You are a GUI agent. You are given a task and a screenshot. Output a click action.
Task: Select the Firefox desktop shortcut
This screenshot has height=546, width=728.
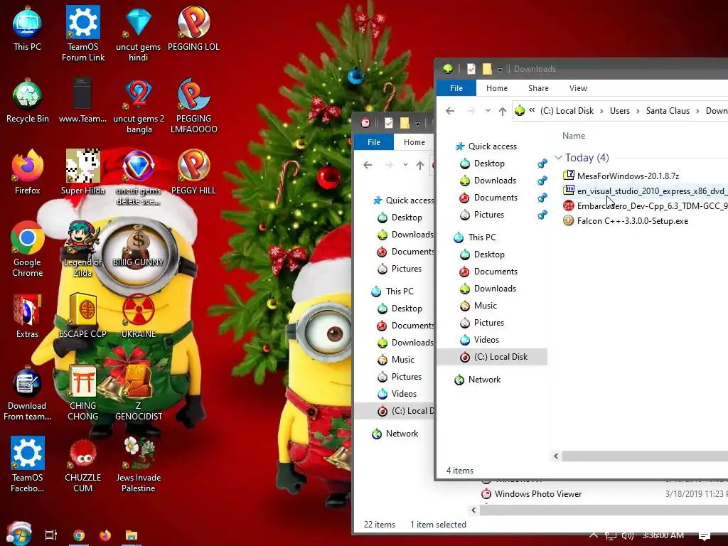tap(27, 172)
